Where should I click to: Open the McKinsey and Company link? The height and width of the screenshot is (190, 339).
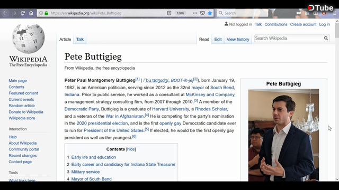(x=210, y=94)
